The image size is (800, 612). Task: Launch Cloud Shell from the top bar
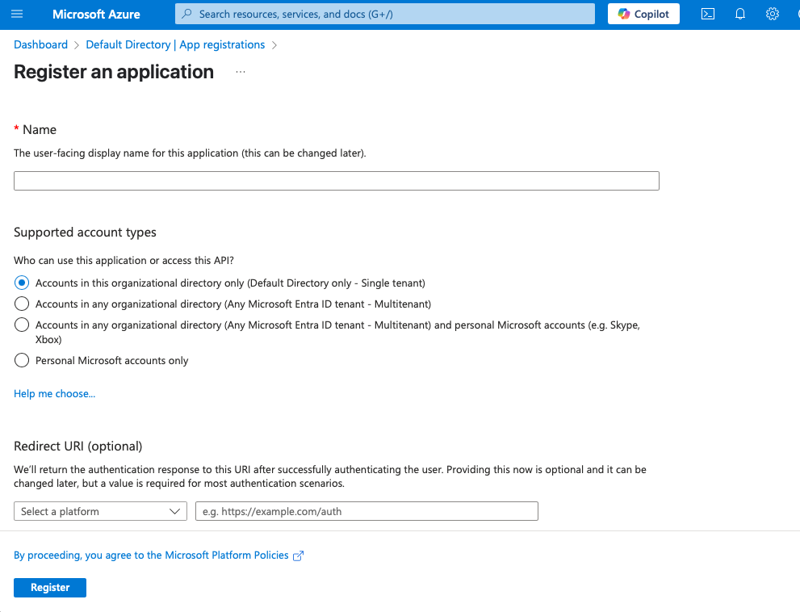708,14
